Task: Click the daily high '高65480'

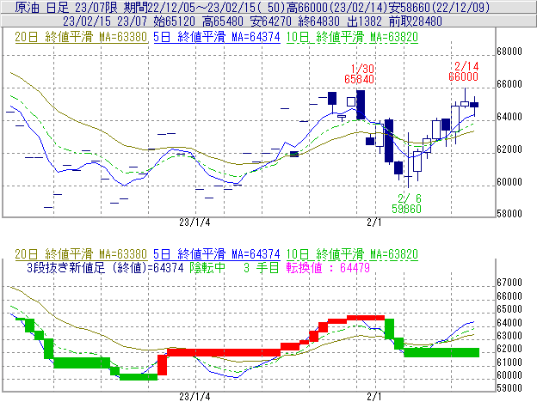Action: (x=223, y=21)
